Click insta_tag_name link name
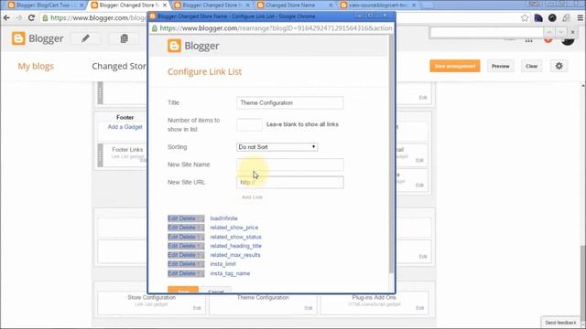The image size is (586, 329). tap(230, 273)
